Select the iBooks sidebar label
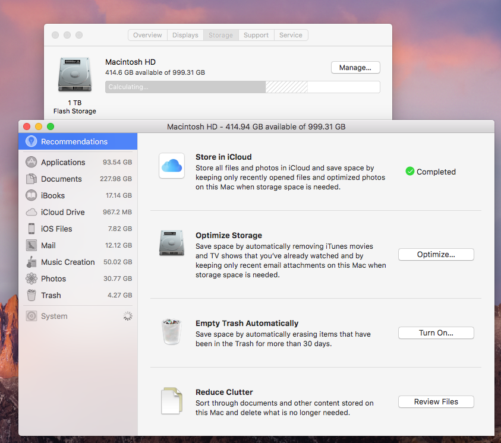Image resolution: width=501 pixels, height=443 pixels. coord(53,195)
